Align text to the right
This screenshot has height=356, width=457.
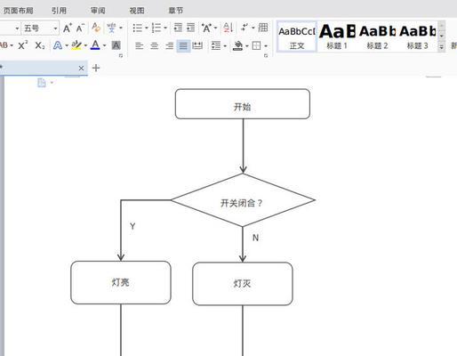pos(169,45)
